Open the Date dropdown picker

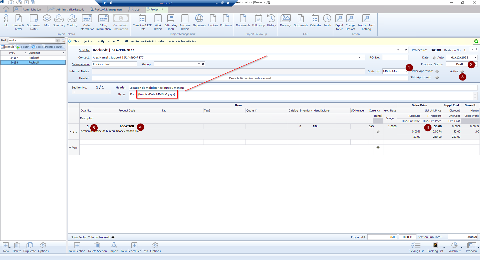click(475, 57)
